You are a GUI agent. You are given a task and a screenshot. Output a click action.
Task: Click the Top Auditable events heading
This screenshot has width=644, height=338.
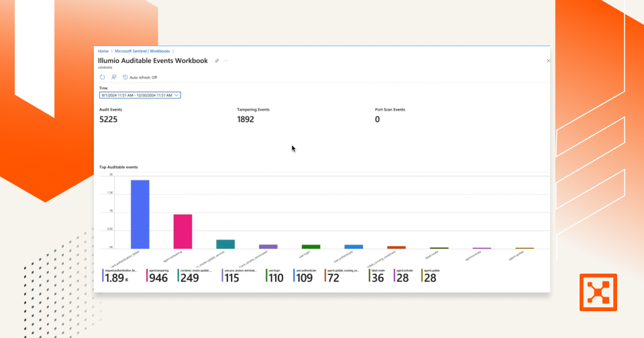click(118, 167)
